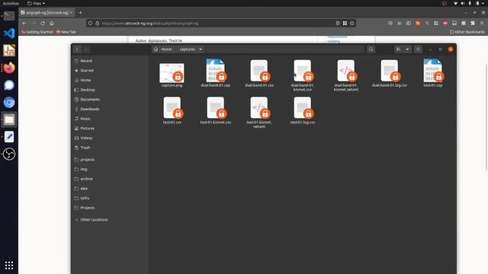Select the dual-band-01.log.csv file icon
The width and height of the screenshot is (488, 274).
click(390, 71)
